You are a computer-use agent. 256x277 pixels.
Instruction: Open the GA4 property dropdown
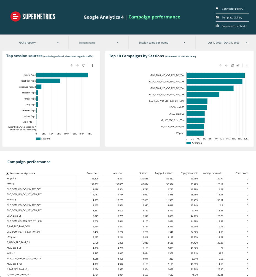tap(36, 43)
